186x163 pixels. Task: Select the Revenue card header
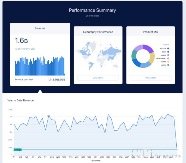click(40, 28)
